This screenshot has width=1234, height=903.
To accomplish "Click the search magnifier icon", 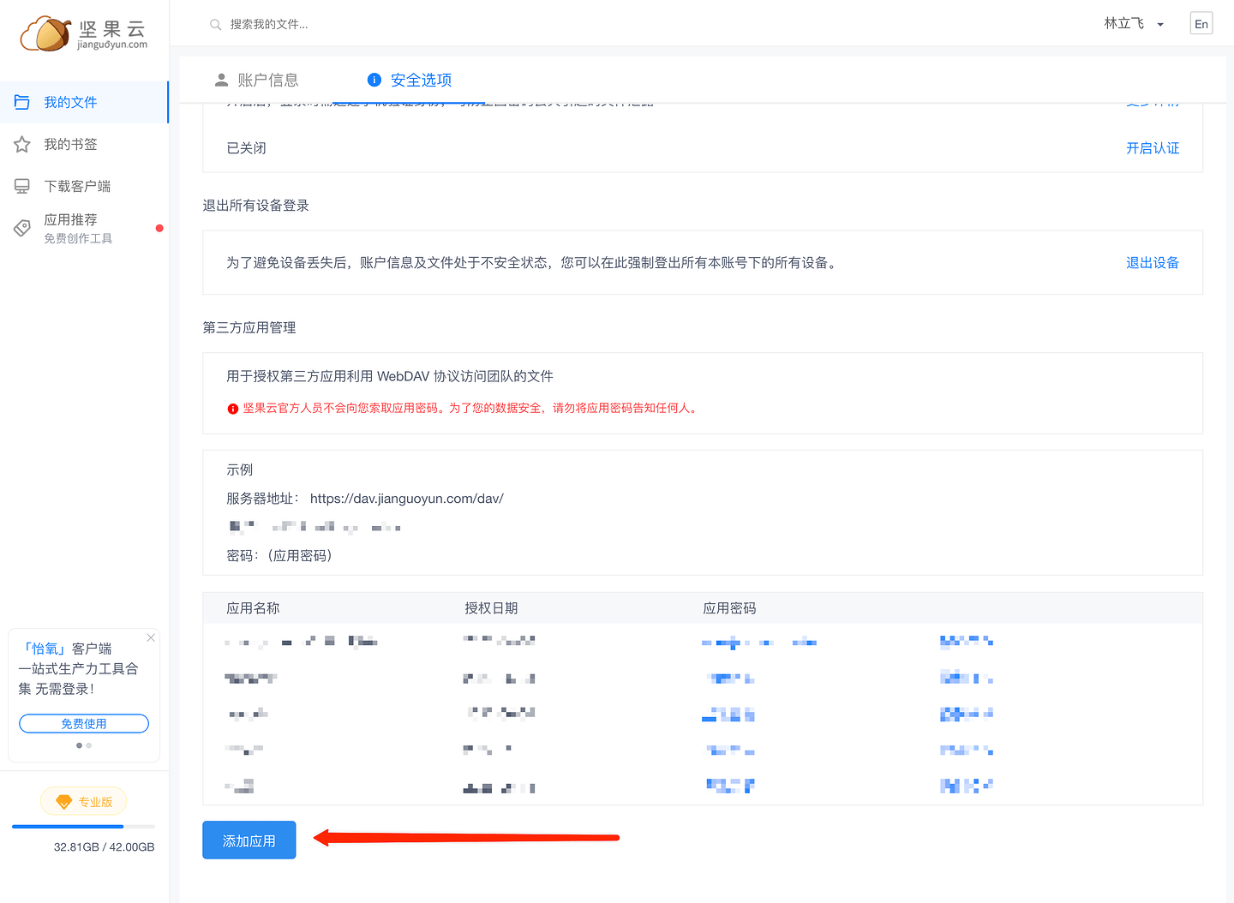I will pyautogui.click(x=216, y=25).
